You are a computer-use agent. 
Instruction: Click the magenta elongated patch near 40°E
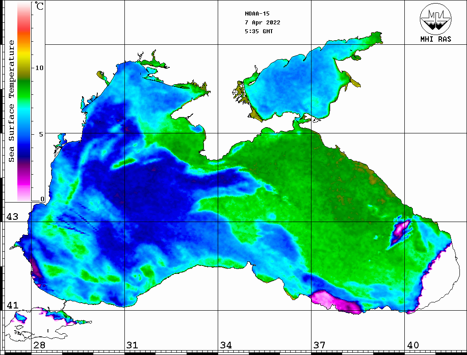tap(400, 233)
